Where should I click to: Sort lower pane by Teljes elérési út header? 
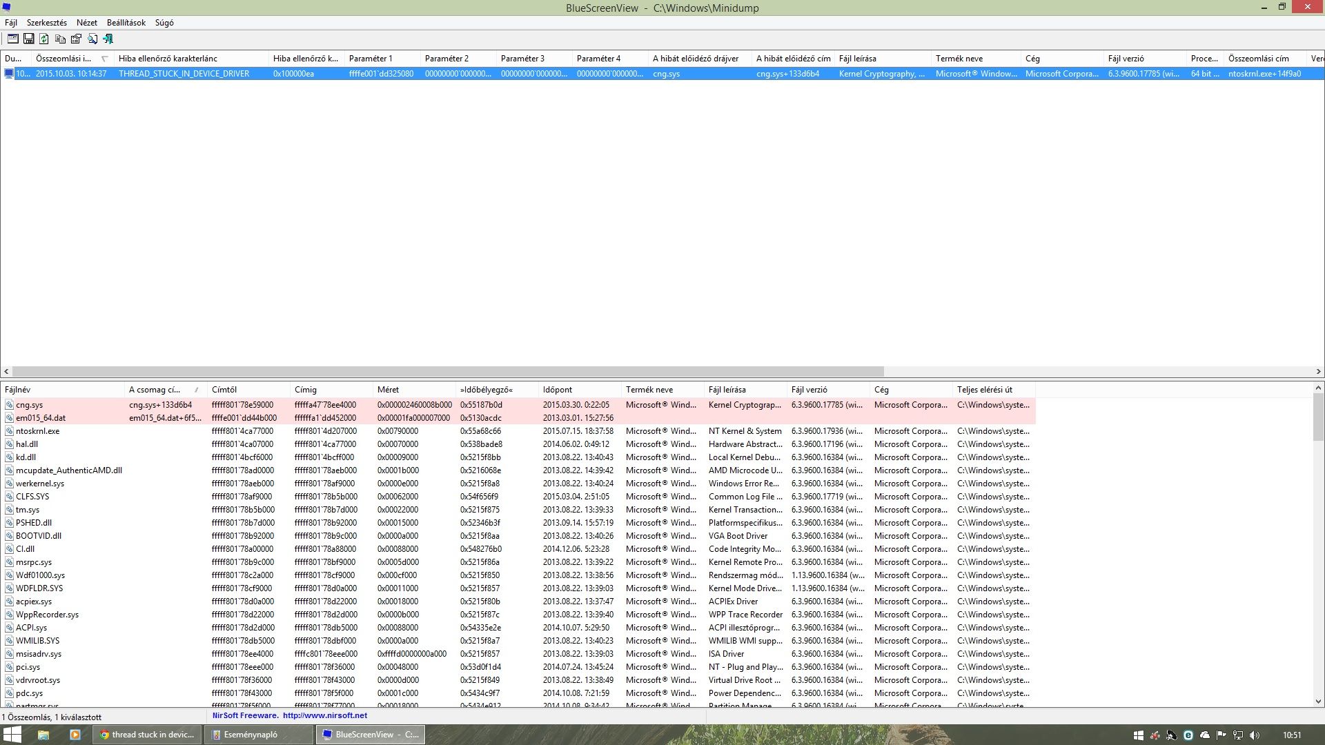(x=994, y=390)
